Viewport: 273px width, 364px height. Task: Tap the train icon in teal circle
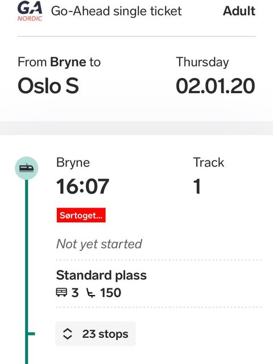[27, 168]
